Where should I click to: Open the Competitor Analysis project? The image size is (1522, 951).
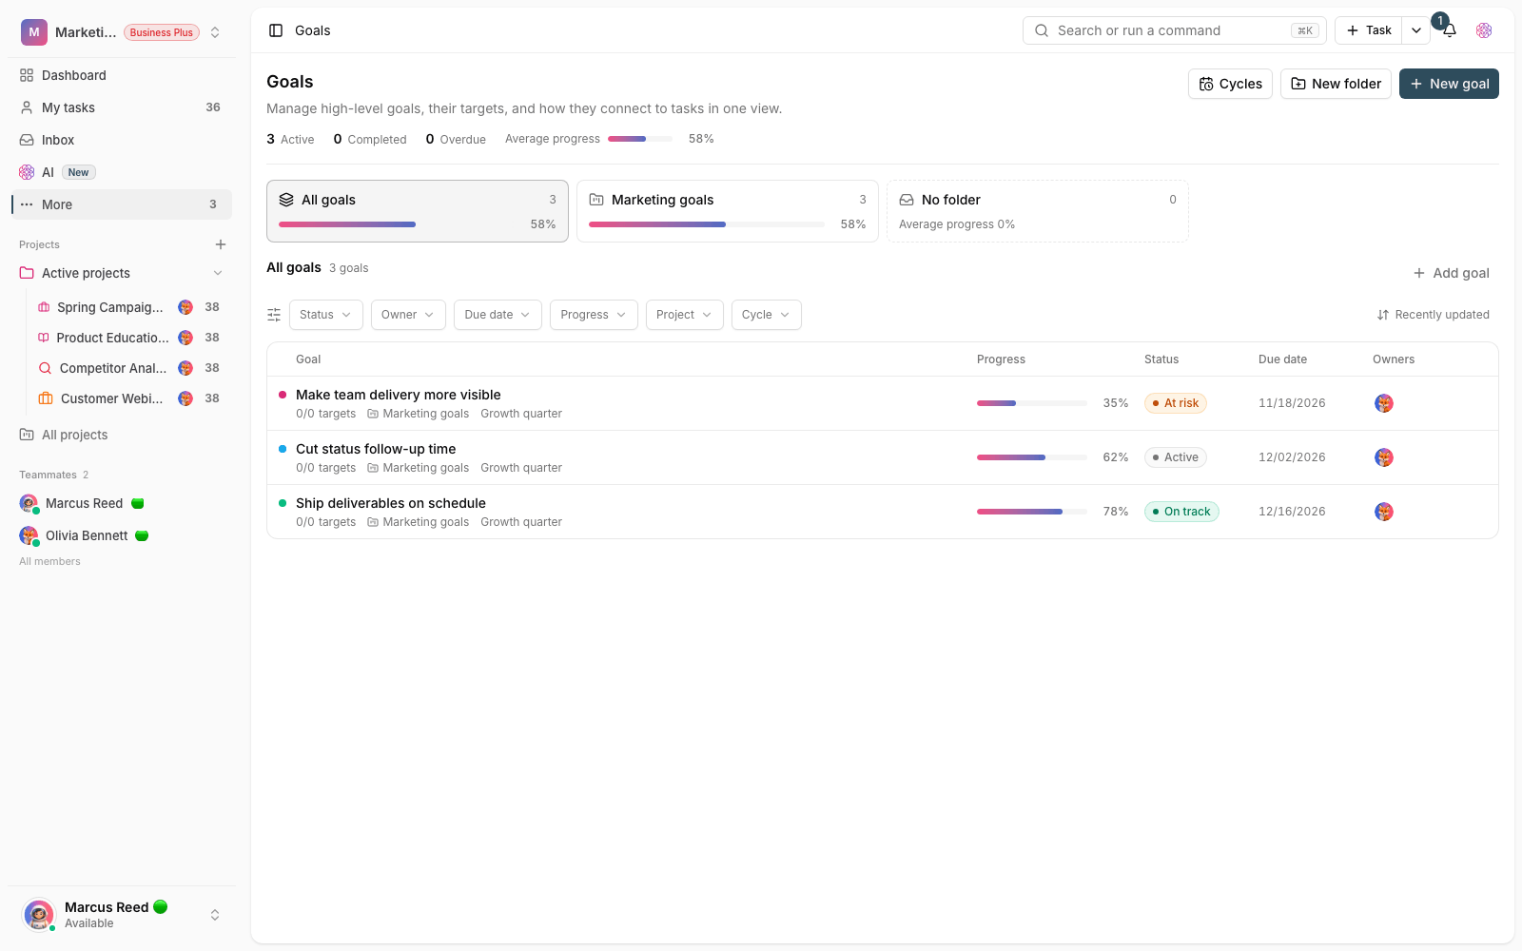pyautogui.click(x=129, y=368)
